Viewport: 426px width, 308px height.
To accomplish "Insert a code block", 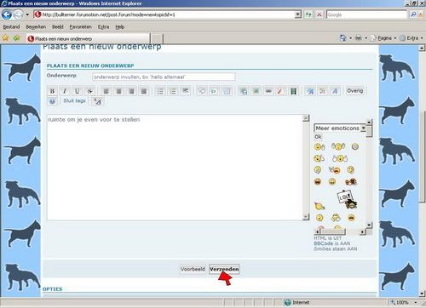I will (x=214, y=91).
